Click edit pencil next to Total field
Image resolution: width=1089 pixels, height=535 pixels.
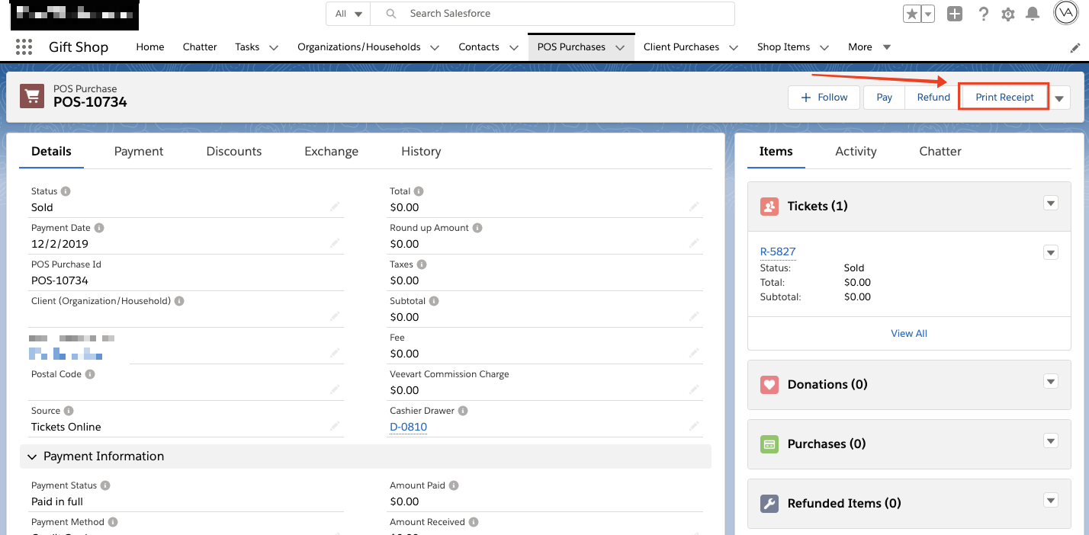tap(693, 207)
